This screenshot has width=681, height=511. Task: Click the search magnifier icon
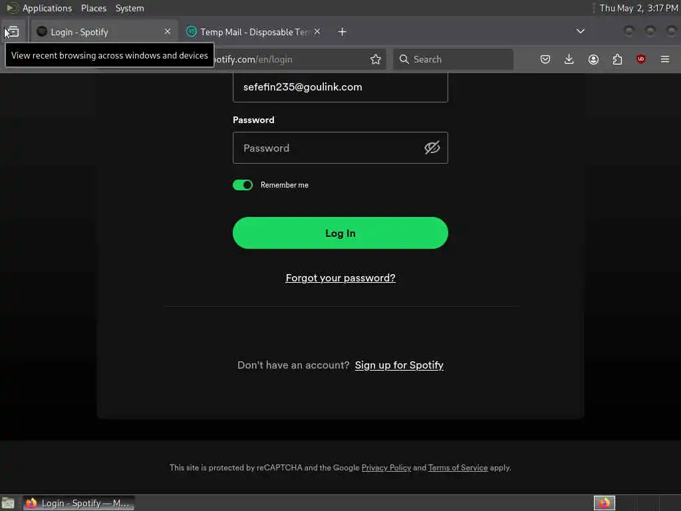pos(404,59)
